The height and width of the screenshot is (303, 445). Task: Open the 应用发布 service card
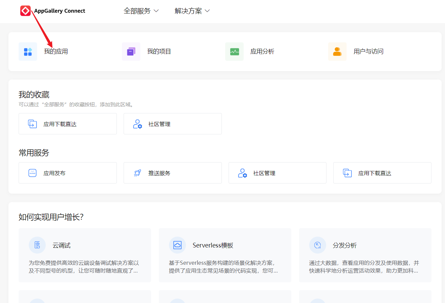coord(68,173)
